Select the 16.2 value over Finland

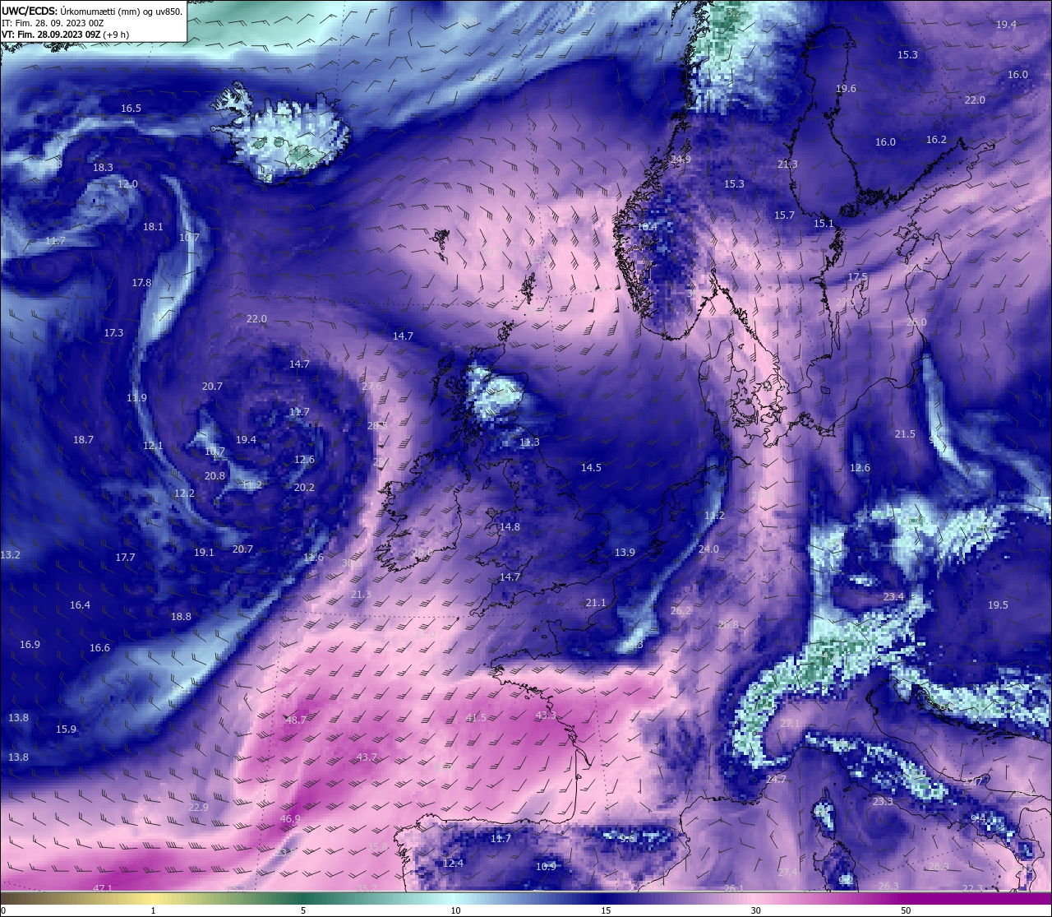pos(936,140)
